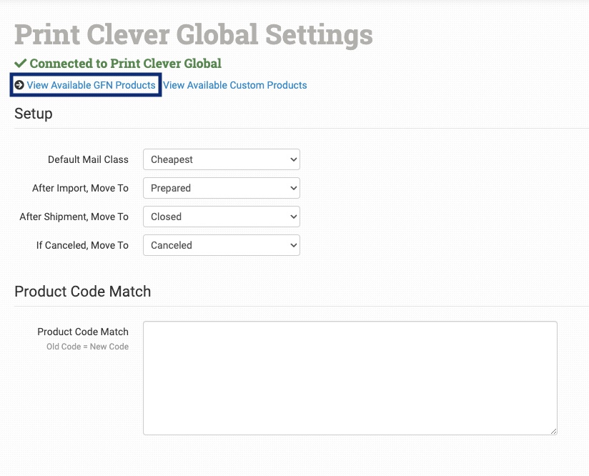589x476 pixels.
Task: Click the Product Code Match field label
Action: [x=83, y=332]
